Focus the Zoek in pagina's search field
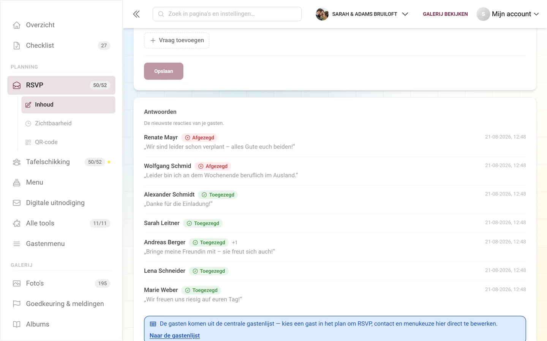The height and width of the screenshot is (341, 547). [x=227, y=14]
